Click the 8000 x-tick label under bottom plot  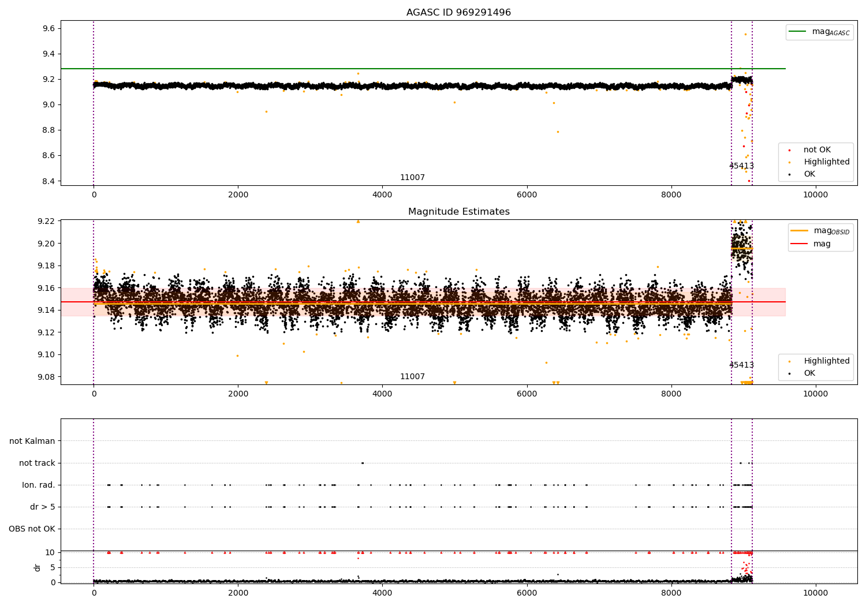click(671, 593)
